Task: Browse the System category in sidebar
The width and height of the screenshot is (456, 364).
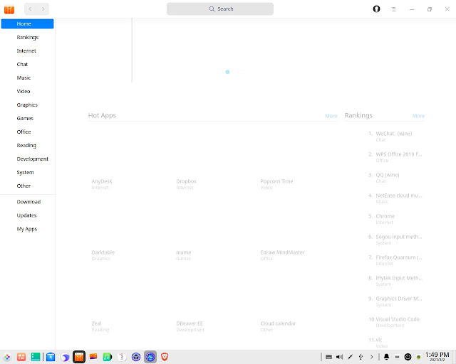Action: pyautogui.click(x=27, y=172)
